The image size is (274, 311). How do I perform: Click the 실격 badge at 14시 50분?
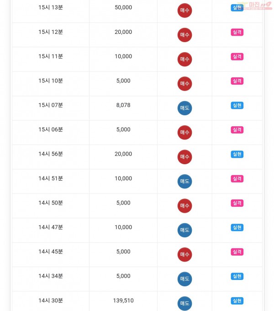237,203
